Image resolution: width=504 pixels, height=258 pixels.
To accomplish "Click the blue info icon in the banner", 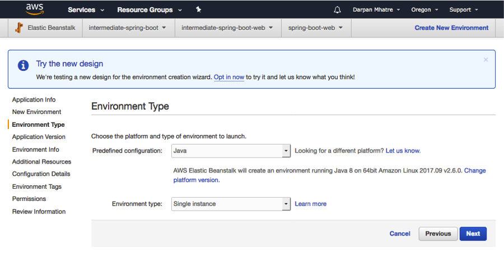I will point(23,65).
